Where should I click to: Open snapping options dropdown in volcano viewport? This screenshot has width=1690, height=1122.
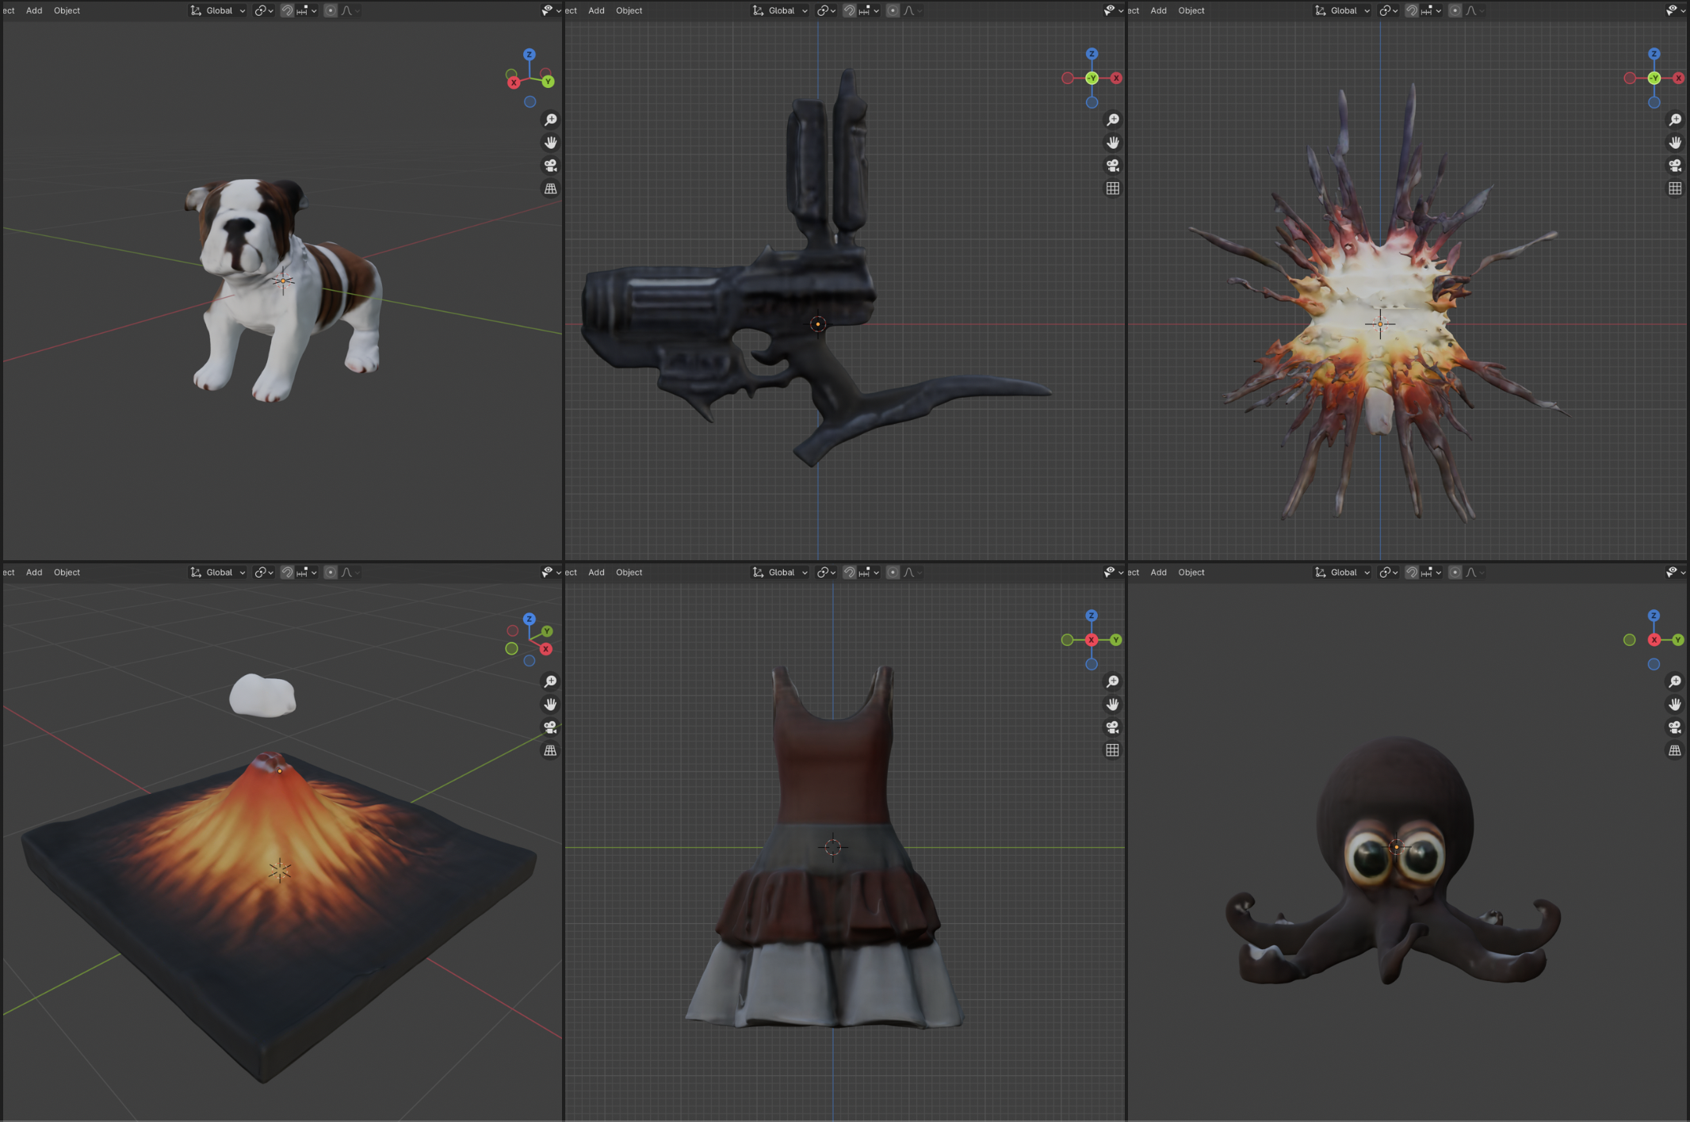tap(306, 572)
